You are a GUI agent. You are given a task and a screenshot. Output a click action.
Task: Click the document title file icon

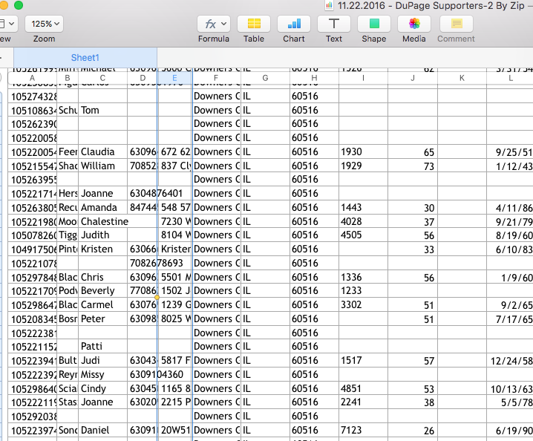(x=329, y=4)
